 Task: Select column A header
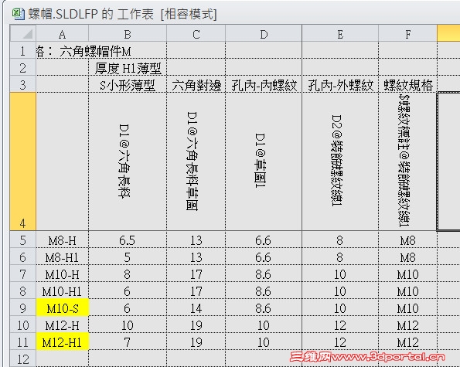point(62,33)
